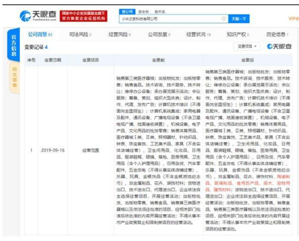Select the 查公司 search tab

(127, 12)
